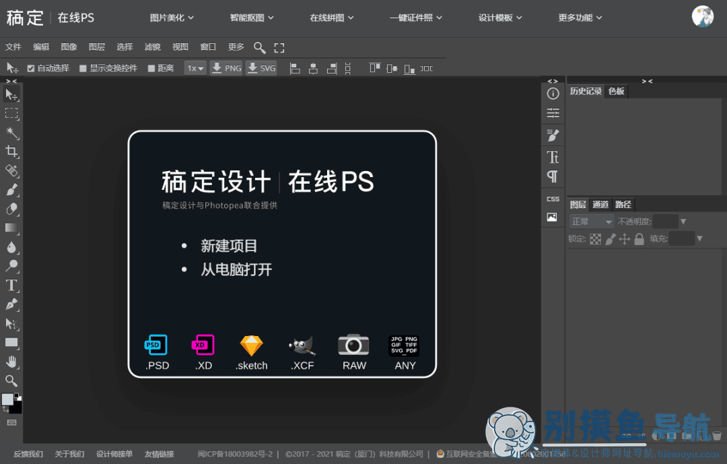Select the Blur drop tool
This screenshot has height=464, width=727.
click(x=11, y=247)
